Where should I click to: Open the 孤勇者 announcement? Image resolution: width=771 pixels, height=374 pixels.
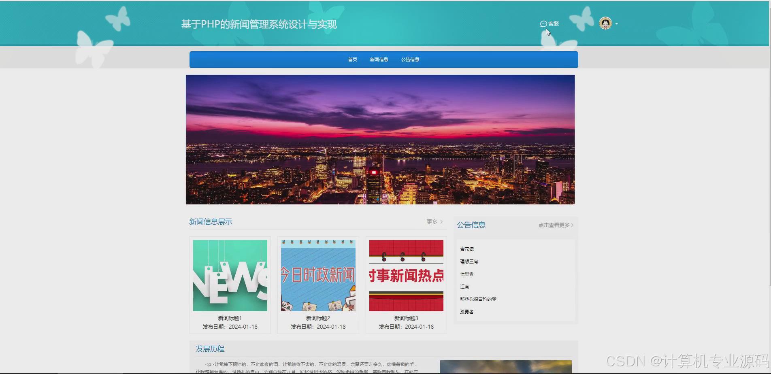tap(466, 311)
